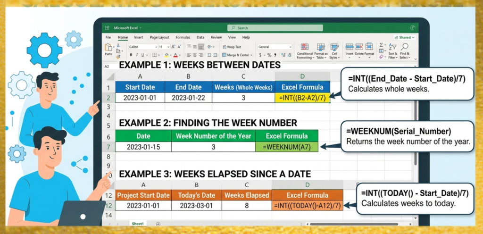Image resolution: width=483 pixels, height=234 pixels.
Task: Click the Copy icon
Action: click(x=118, y=51)
